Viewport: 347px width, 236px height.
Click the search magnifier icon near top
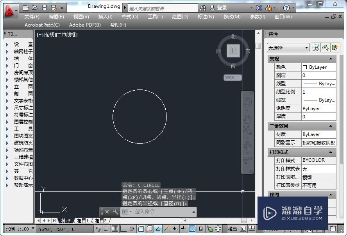(203, 7)
